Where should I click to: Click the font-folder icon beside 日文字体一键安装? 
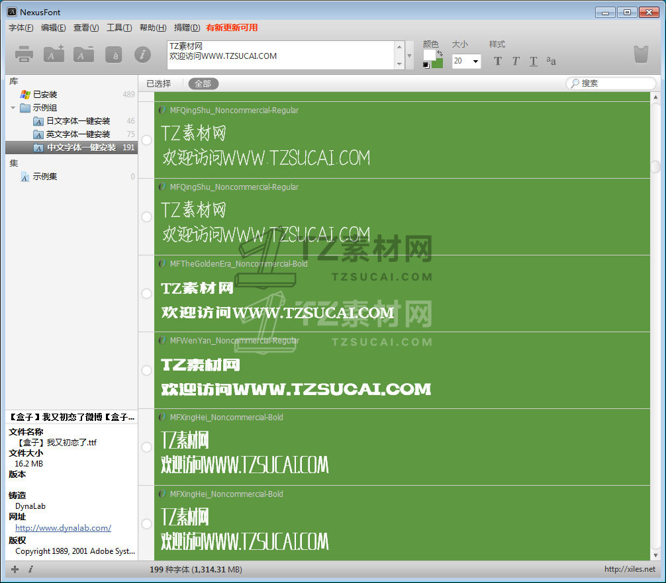(38, 122)
